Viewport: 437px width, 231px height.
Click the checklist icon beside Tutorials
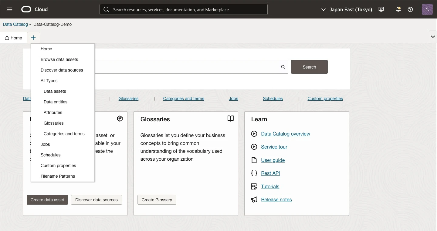(254, 186)
